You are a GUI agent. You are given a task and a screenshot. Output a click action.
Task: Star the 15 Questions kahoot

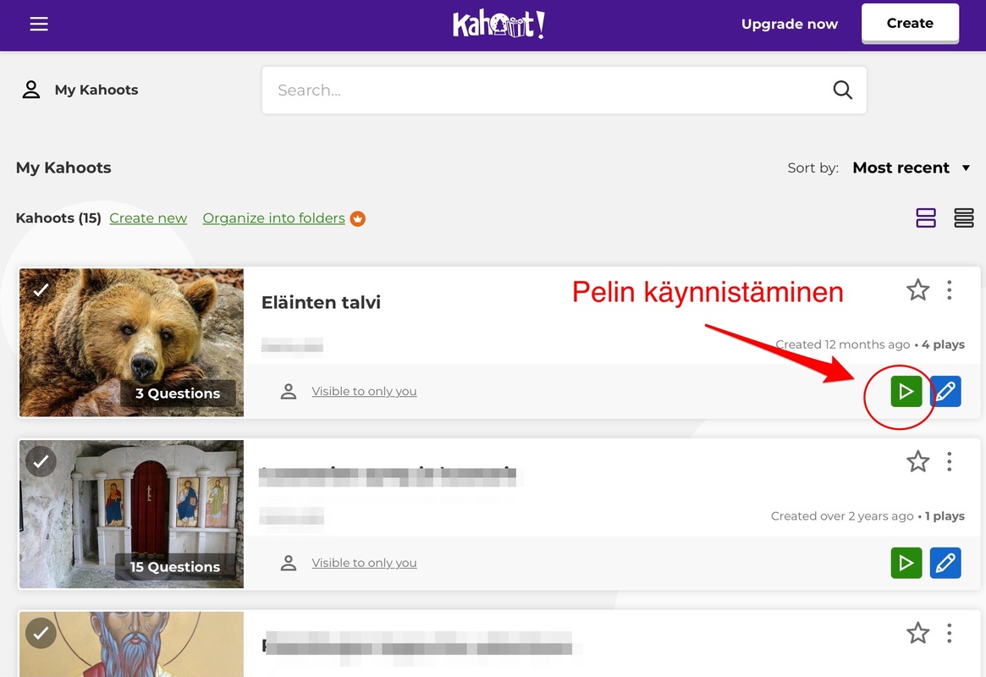click(x=917, y=461)
